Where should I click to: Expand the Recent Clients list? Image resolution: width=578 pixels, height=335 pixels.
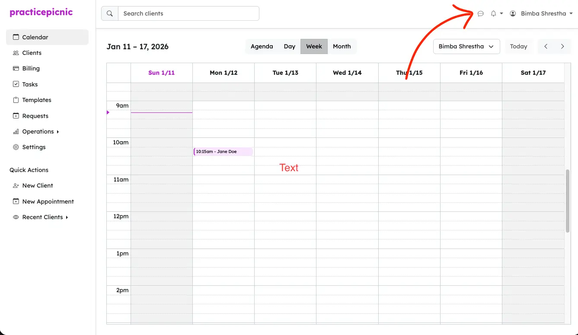point(42,217)
